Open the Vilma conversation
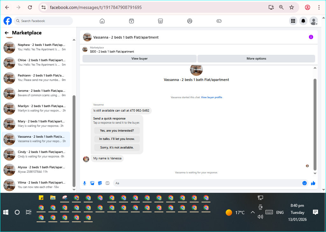 [36, 185]
